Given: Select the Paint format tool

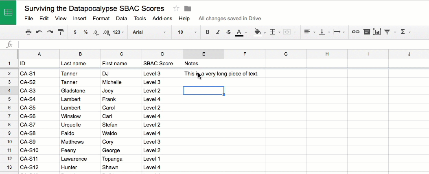Looking at the screenshot, I should tap(61, 32).
